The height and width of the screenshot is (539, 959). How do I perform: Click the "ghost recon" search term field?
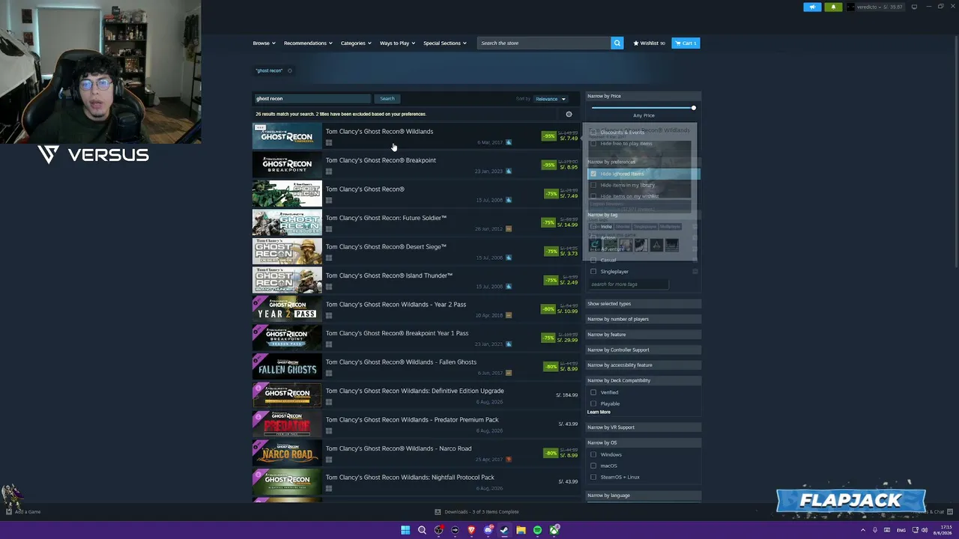coord(312,99)
